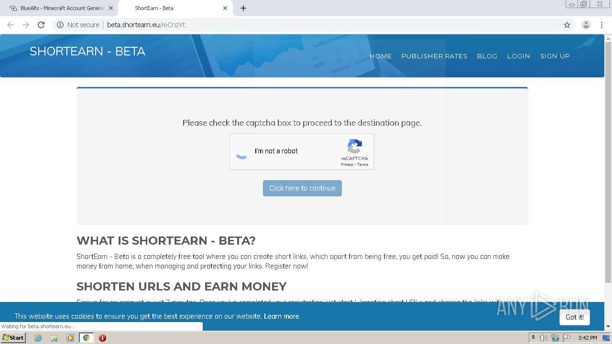This screenshot has height=344, width=612.
Task: Open File Explorer folder icon in taskbar
Action: [x=54, y=338]
